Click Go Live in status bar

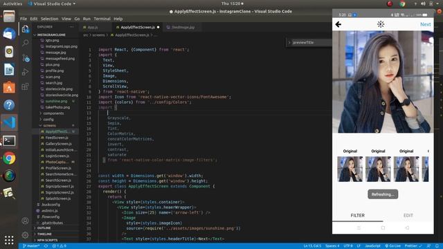[393, 246]
